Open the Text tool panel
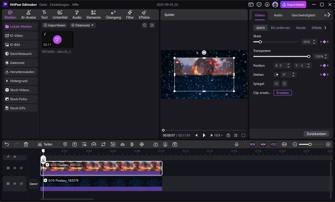 (x=44, y=15)
